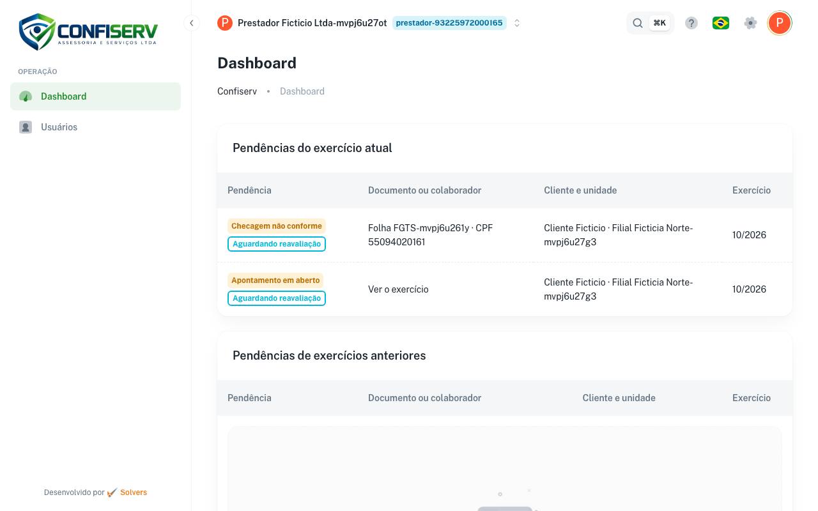Click Ver o exercício link
The image size is (818, 511).
398,289
